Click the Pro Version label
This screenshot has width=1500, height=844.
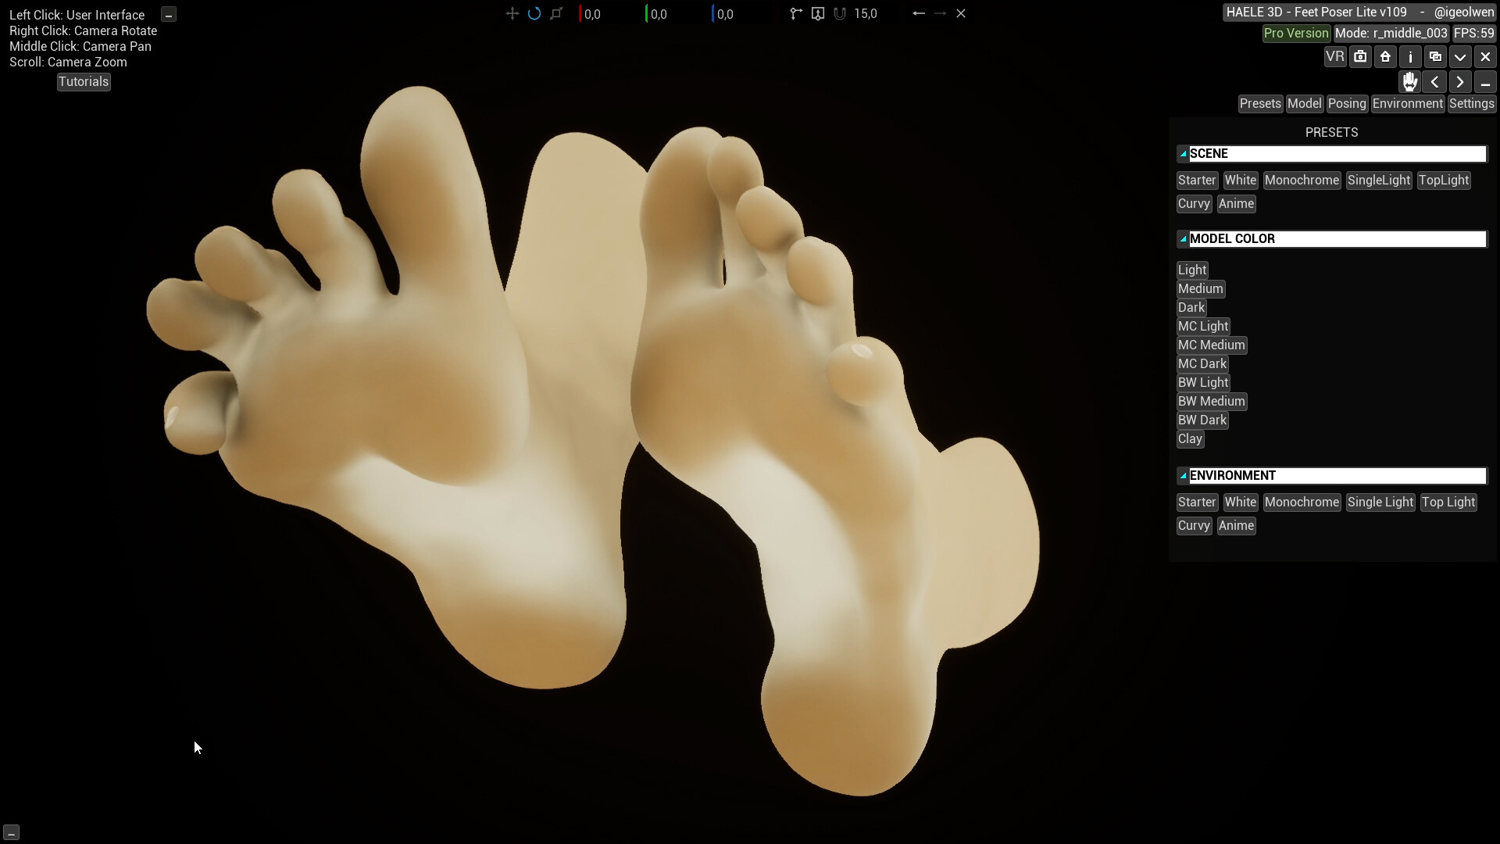(1296, 34)
